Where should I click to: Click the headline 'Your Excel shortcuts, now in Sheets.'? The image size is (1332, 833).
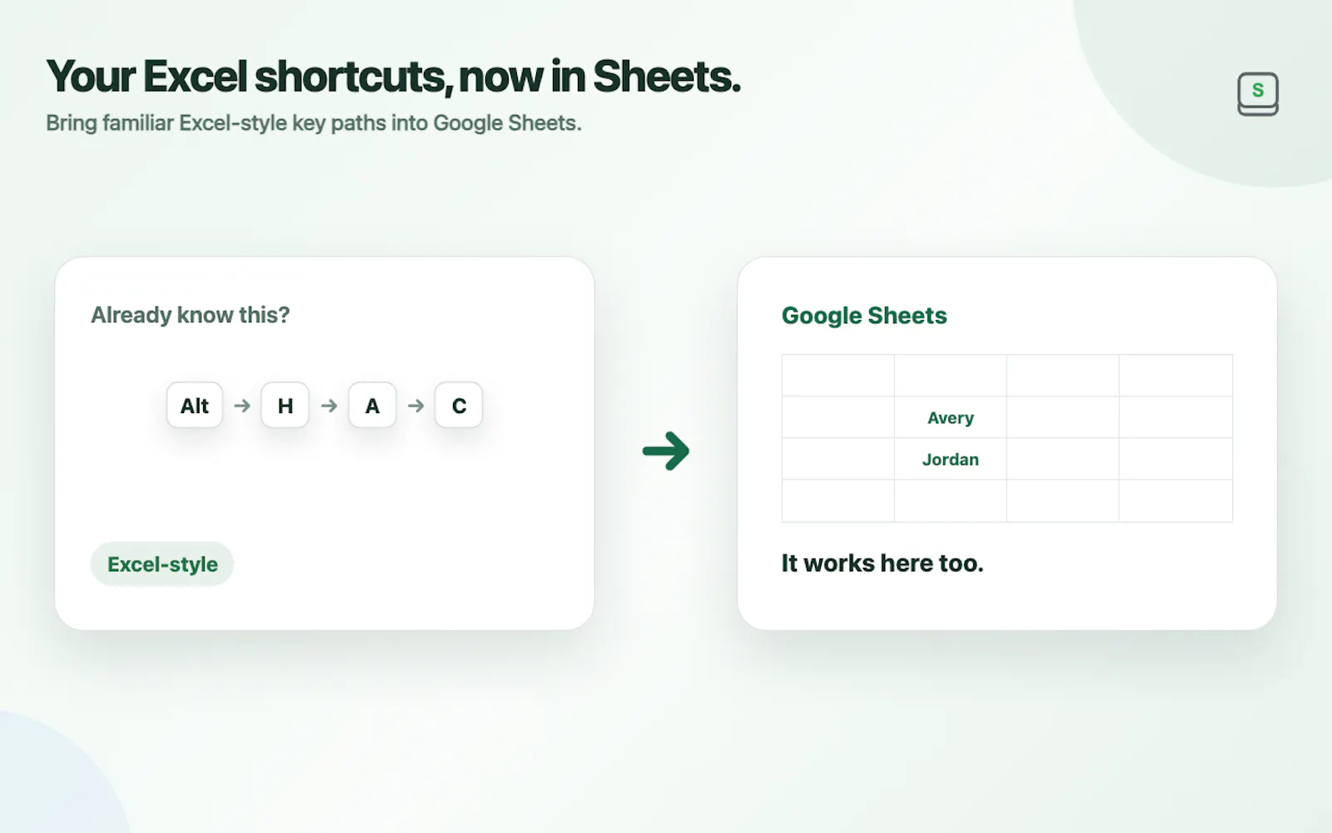point(393,77)
